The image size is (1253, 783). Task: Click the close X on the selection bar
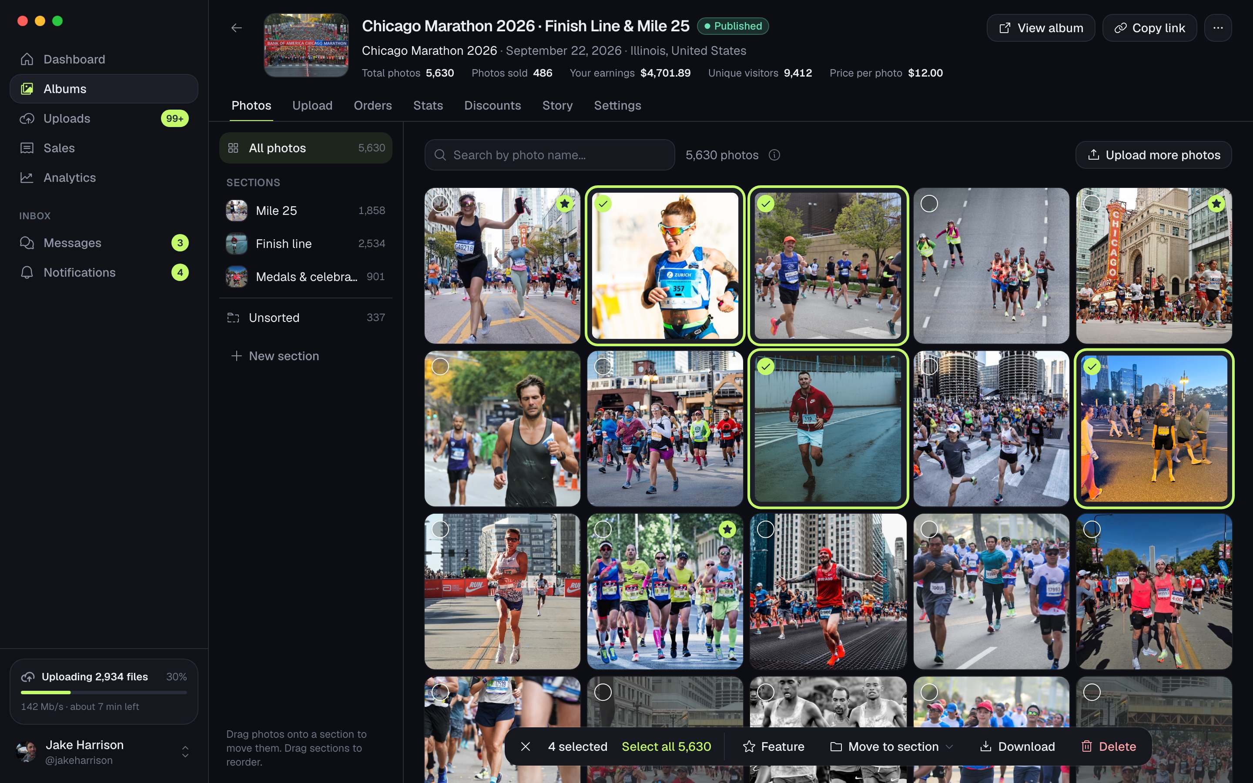(x=525, y=746)
